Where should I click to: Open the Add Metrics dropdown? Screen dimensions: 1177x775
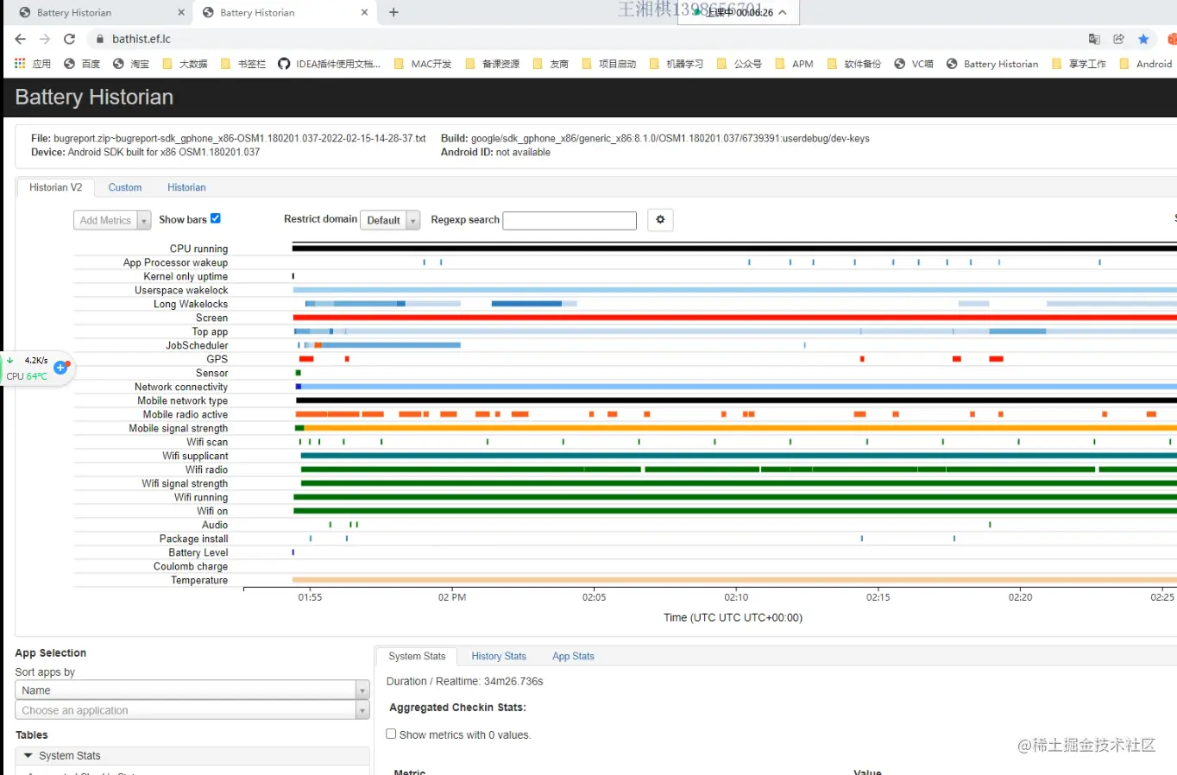point(112,220)
